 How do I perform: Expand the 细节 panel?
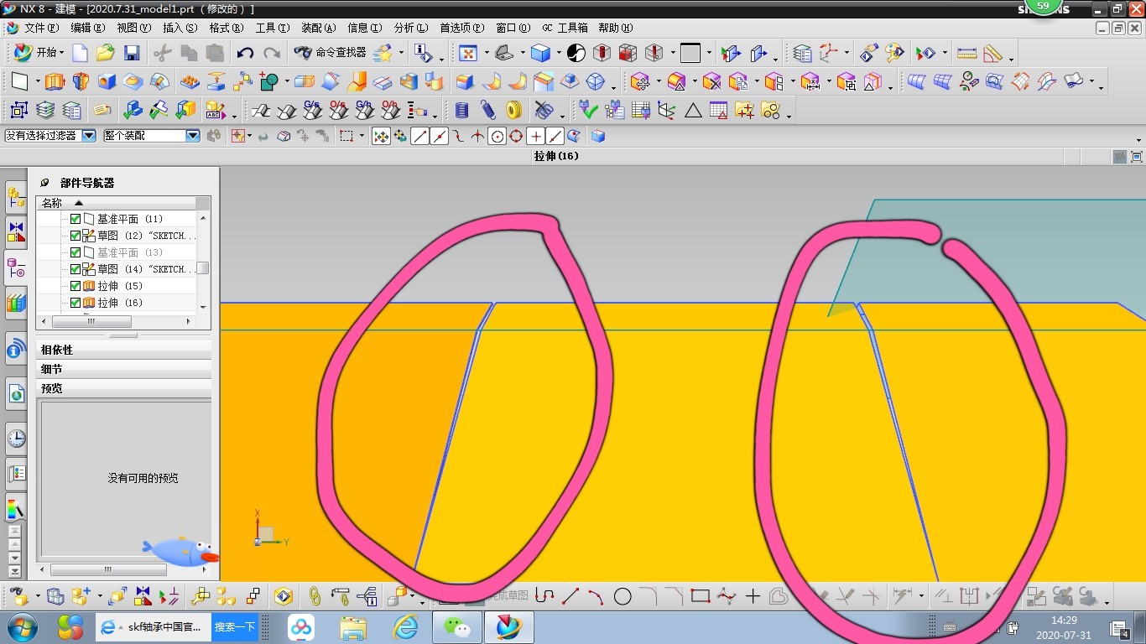point(123,369)
